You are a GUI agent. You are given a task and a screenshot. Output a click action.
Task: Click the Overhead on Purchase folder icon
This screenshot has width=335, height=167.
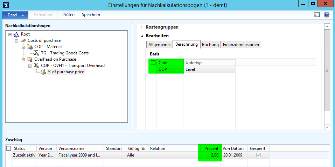29,59
